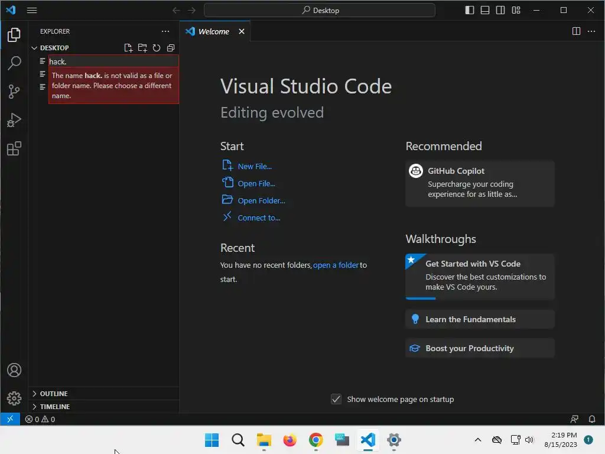605x454 pixels.
Task: Open the notifications bell in status bar
Action: pos(592,419)
